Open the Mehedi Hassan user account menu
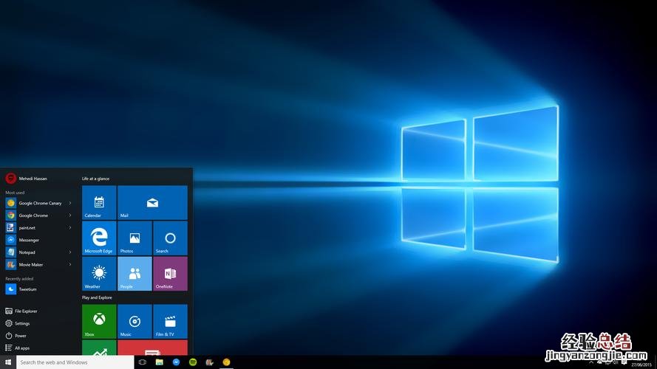This screenshot has height=369, width=657. click(x=26, y=179)
